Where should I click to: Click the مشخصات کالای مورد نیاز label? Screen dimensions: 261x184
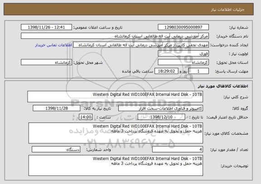pyautogui.click(x=227, y=133)
